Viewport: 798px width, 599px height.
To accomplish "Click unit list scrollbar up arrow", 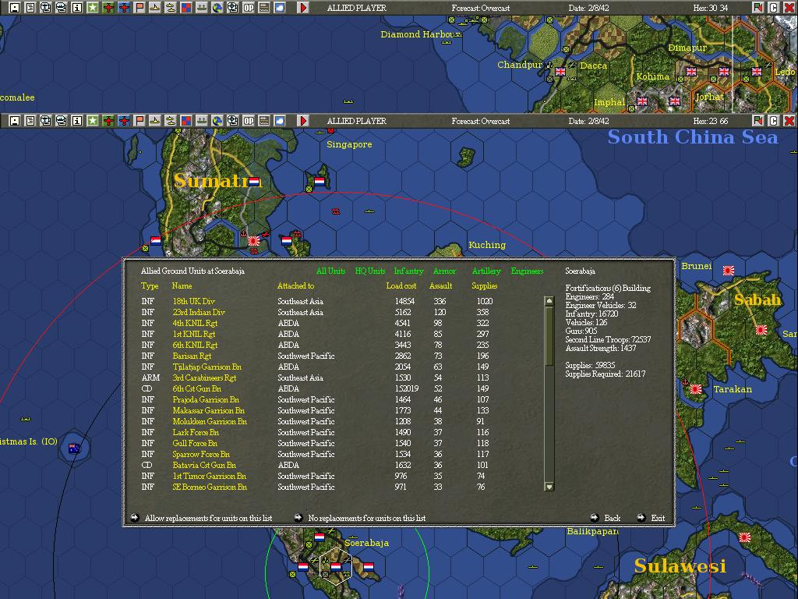I will (549, 301).
